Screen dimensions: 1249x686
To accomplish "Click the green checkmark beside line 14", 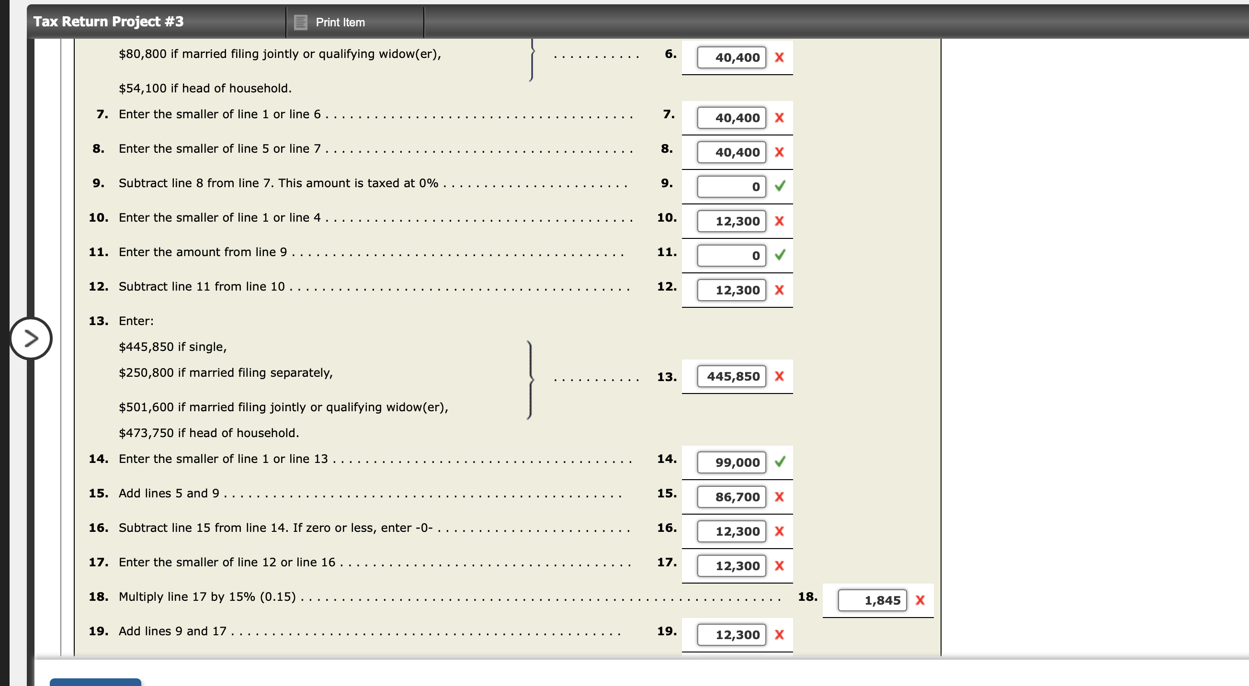I will (780, 462).
